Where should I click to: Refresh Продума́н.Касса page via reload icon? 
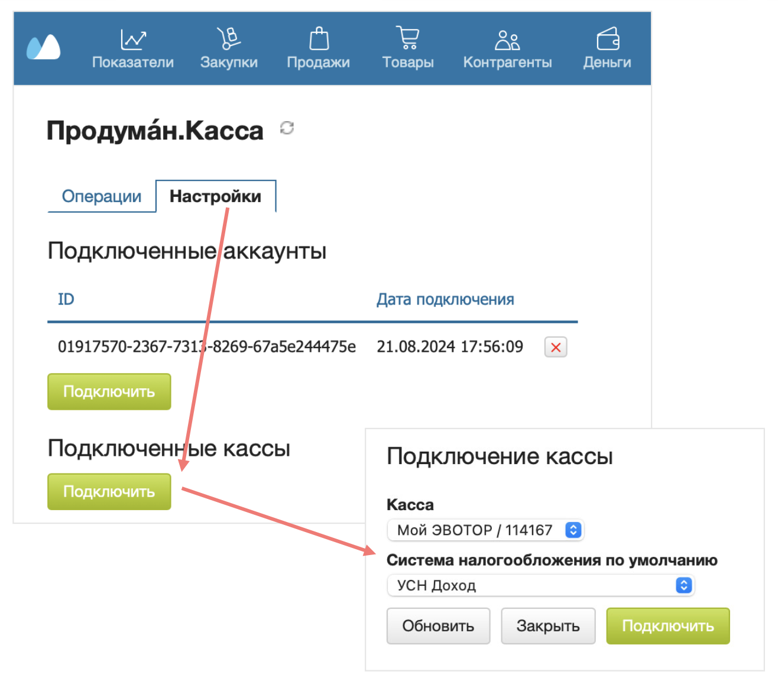coord(287,128)
